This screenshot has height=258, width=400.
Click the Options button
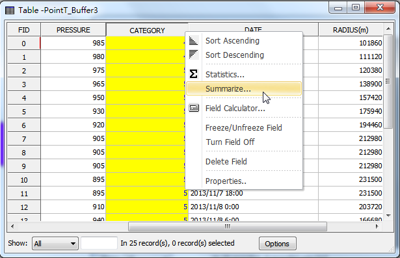click(x=277, y=244)
